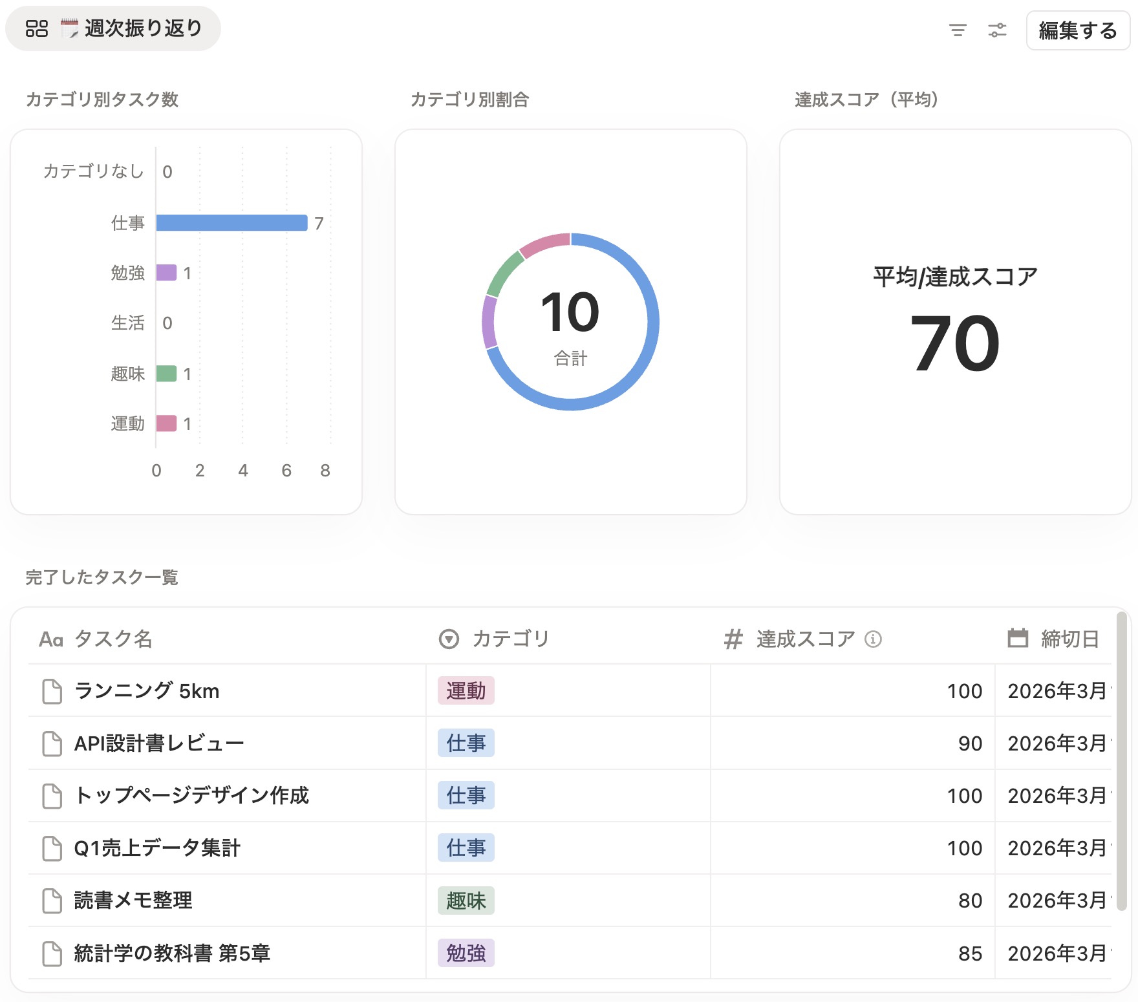Image resolution: width=1138 pixels, height=1002 pixels.
Task: Open the view settings sliders icon
Action: (997, 30)
